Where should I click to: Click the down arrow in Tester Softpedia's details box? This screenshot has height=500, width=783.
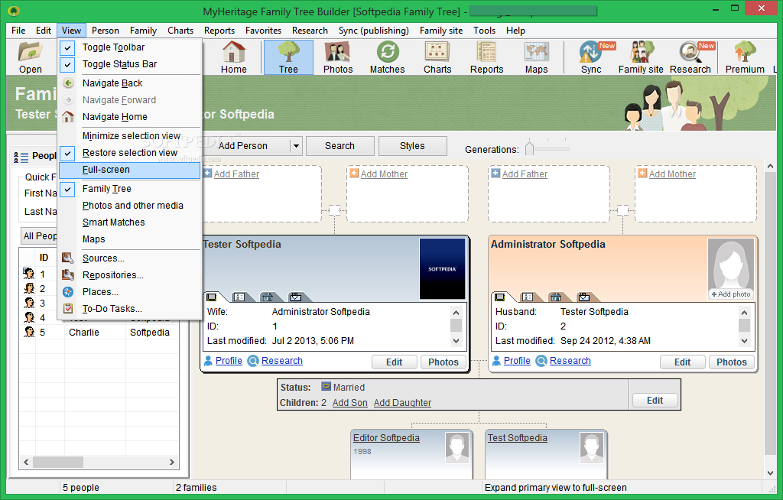coord(456,341)
